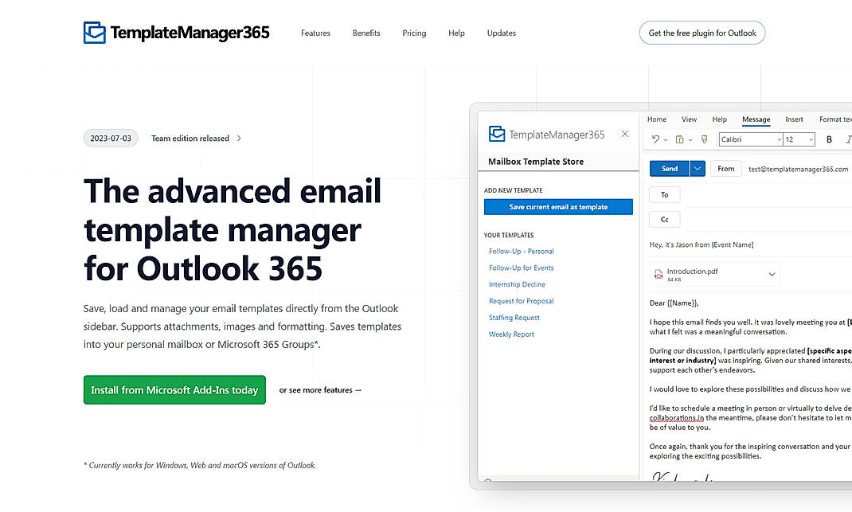Open the font size 12 dropdown

(799, 139)
